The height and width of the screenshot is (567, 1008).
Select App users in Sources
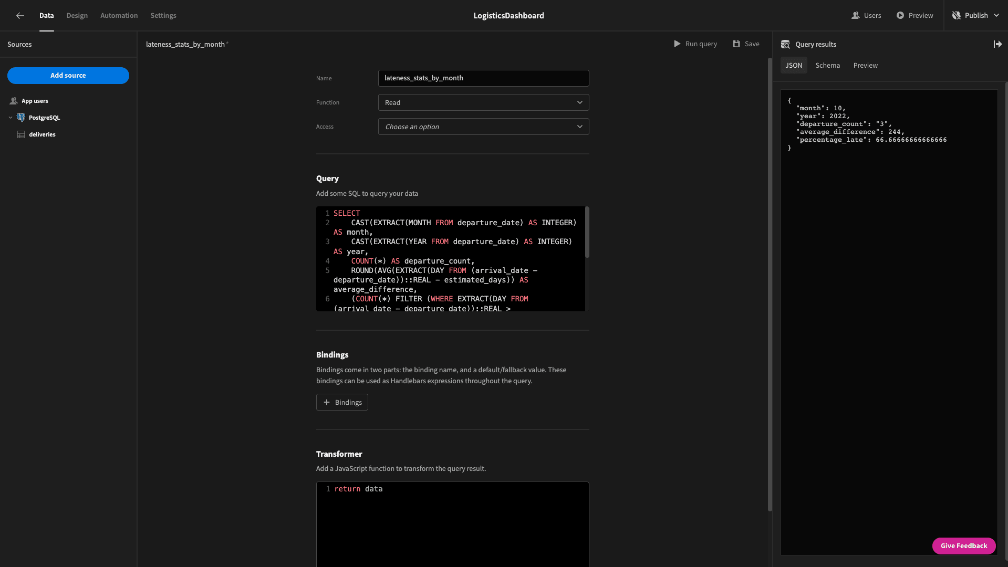click(68, 101)
